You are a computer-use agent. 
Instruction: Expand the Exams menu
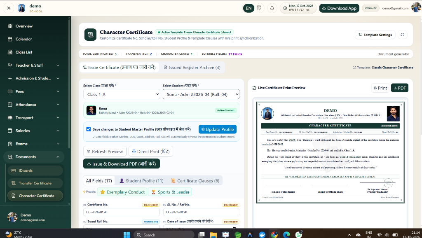pyautogui.click(x=58, y=144)
